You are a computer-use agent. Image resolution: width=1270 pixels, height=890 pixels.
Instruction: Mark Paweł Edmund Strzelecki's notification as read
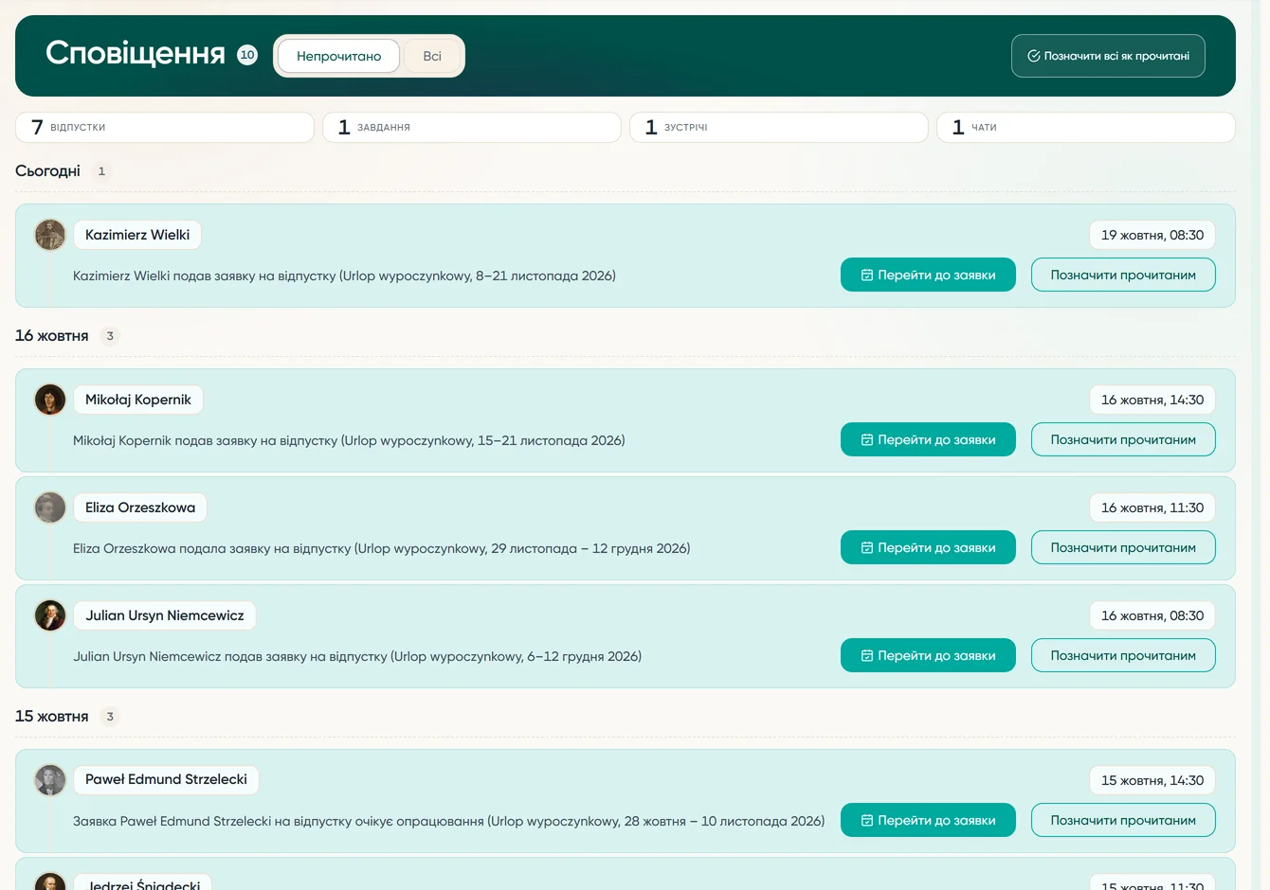pyautogui.click(x=1123, y=820)
